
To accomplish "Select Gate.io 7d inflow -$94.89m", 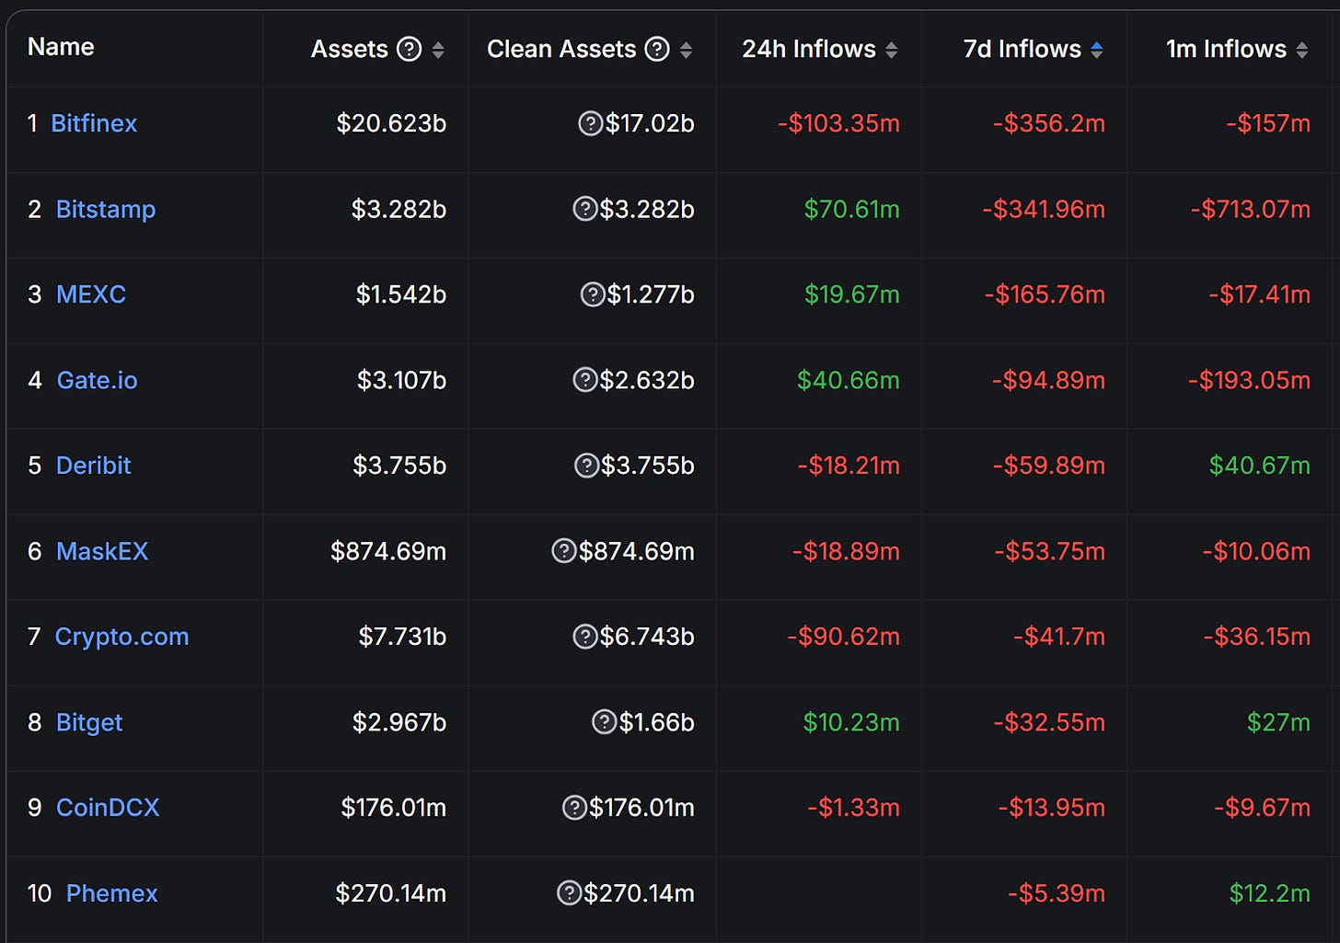I will (1048, 380).
